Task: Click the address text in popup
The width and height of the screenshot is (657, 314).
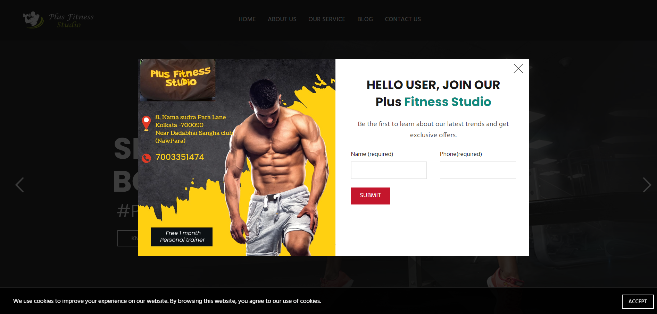Action: pyautogui.click(x=194, y=129)
